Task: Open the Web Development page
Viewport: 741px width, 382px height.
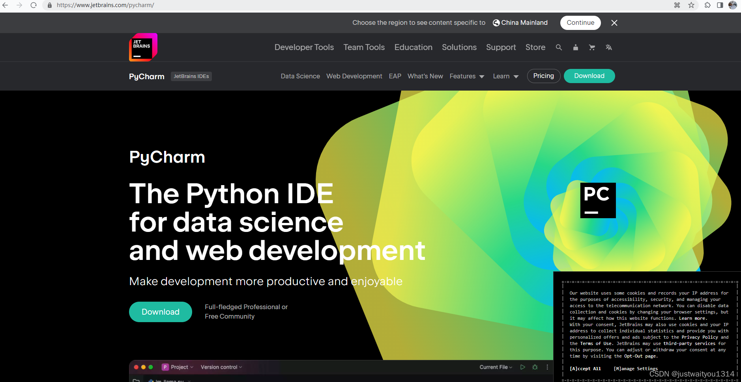Action: click(354, 76)
